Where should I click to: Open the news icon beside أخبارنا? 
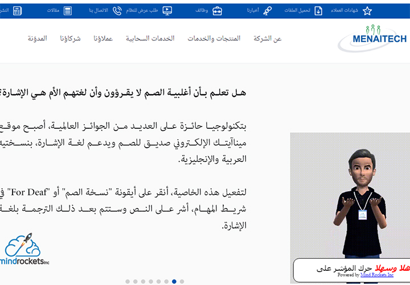point(267,11)
